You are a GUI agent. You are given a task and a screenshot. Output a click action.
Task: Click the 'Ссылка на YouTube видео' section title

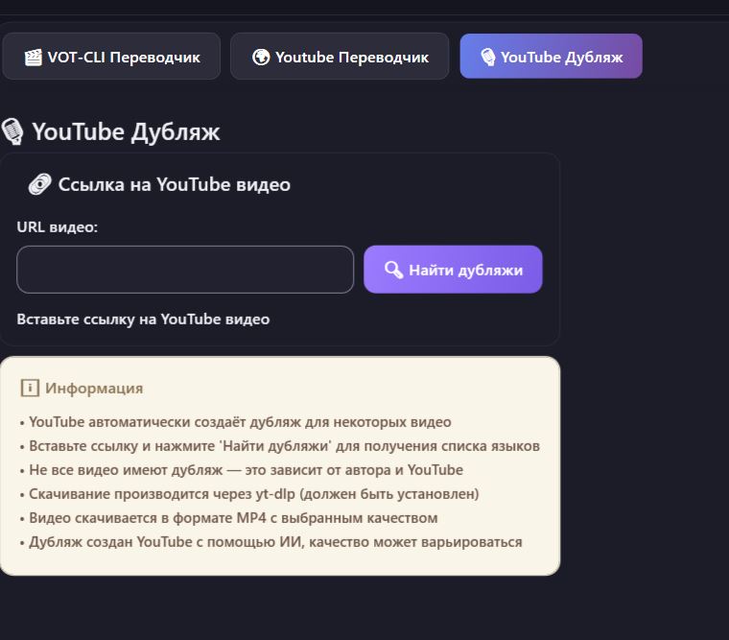(x=175, y=184)
